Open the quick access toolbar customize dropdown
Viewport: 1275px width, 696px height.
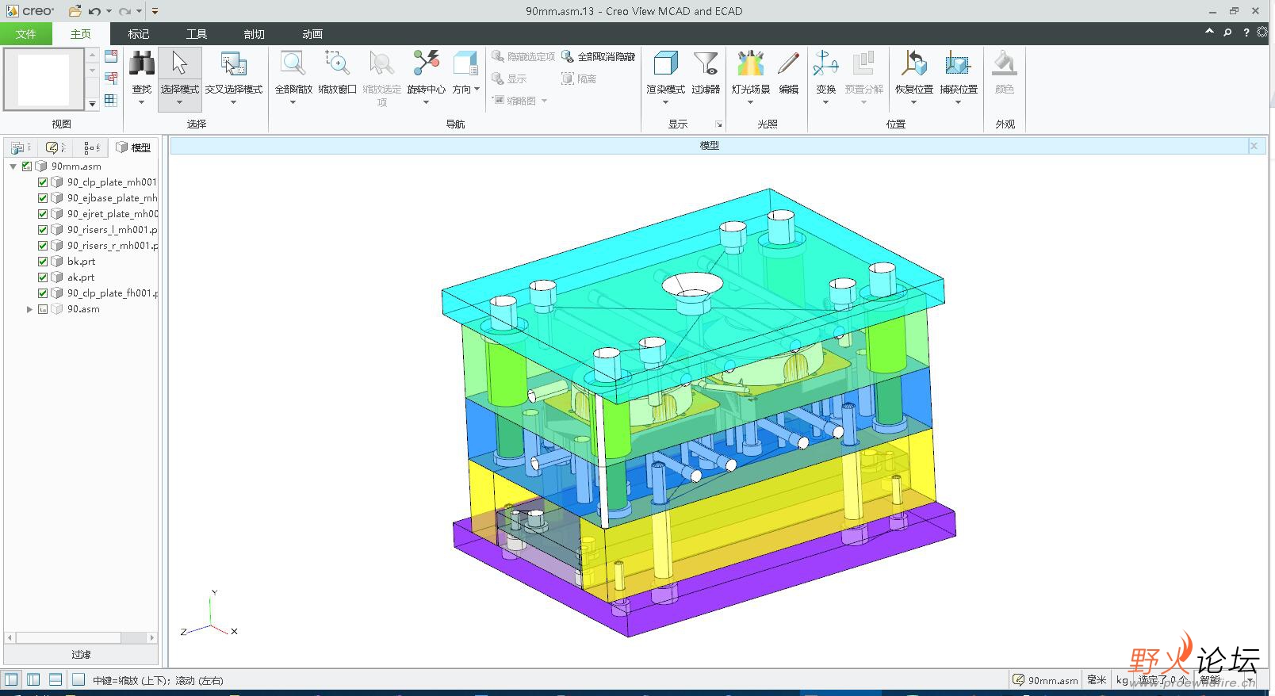(x=155, y=11)
